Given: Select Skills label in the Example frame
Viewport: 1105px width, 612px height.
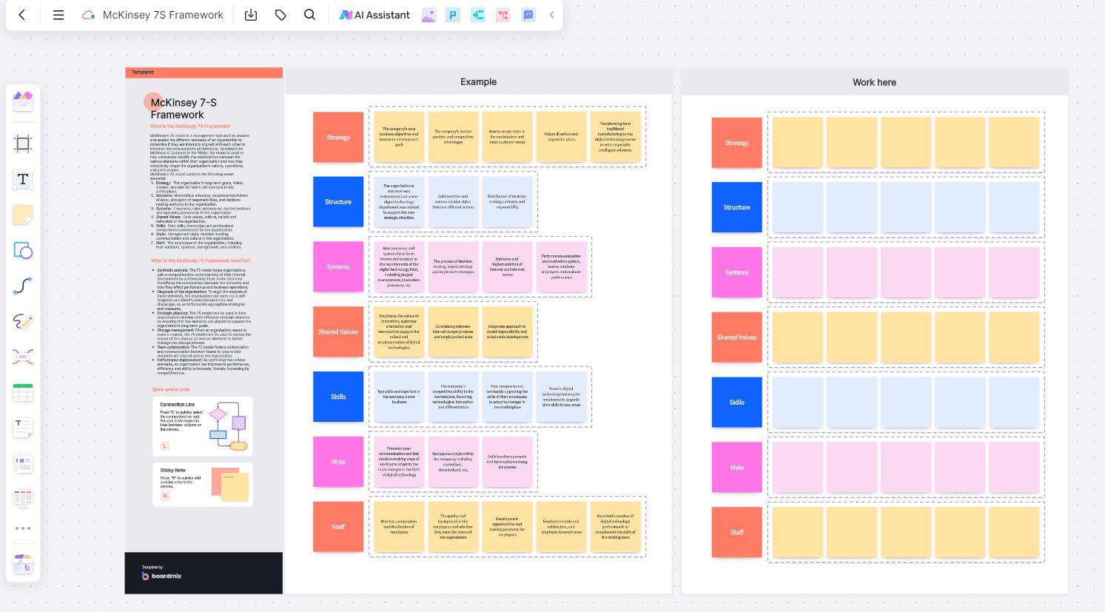Looking at the screenshot, I should pos(338,397).
